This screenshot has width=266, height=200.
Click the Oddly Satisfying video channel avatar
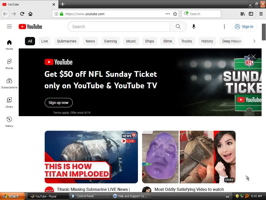pyautogui.click(x=147, y=190)
